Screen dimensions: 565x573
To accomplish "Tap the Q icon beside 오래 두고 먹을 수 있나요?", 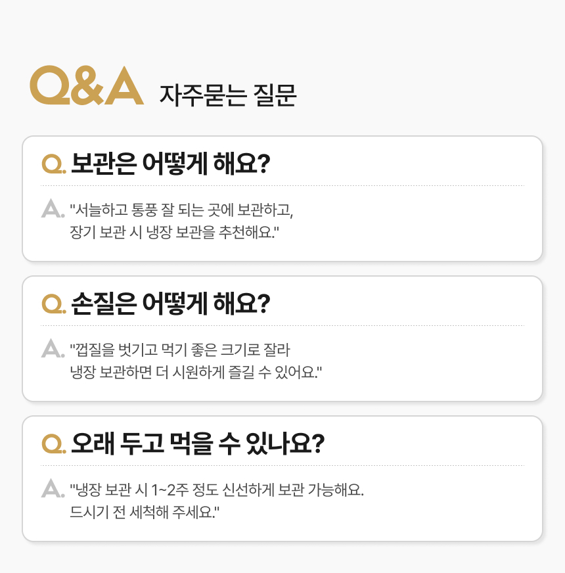I will point(53,444).
